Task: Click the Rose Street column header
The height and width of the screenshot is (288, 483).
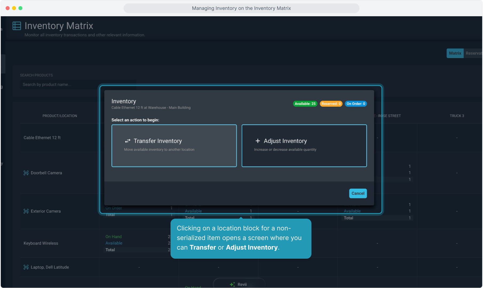Action: [387, 116]
